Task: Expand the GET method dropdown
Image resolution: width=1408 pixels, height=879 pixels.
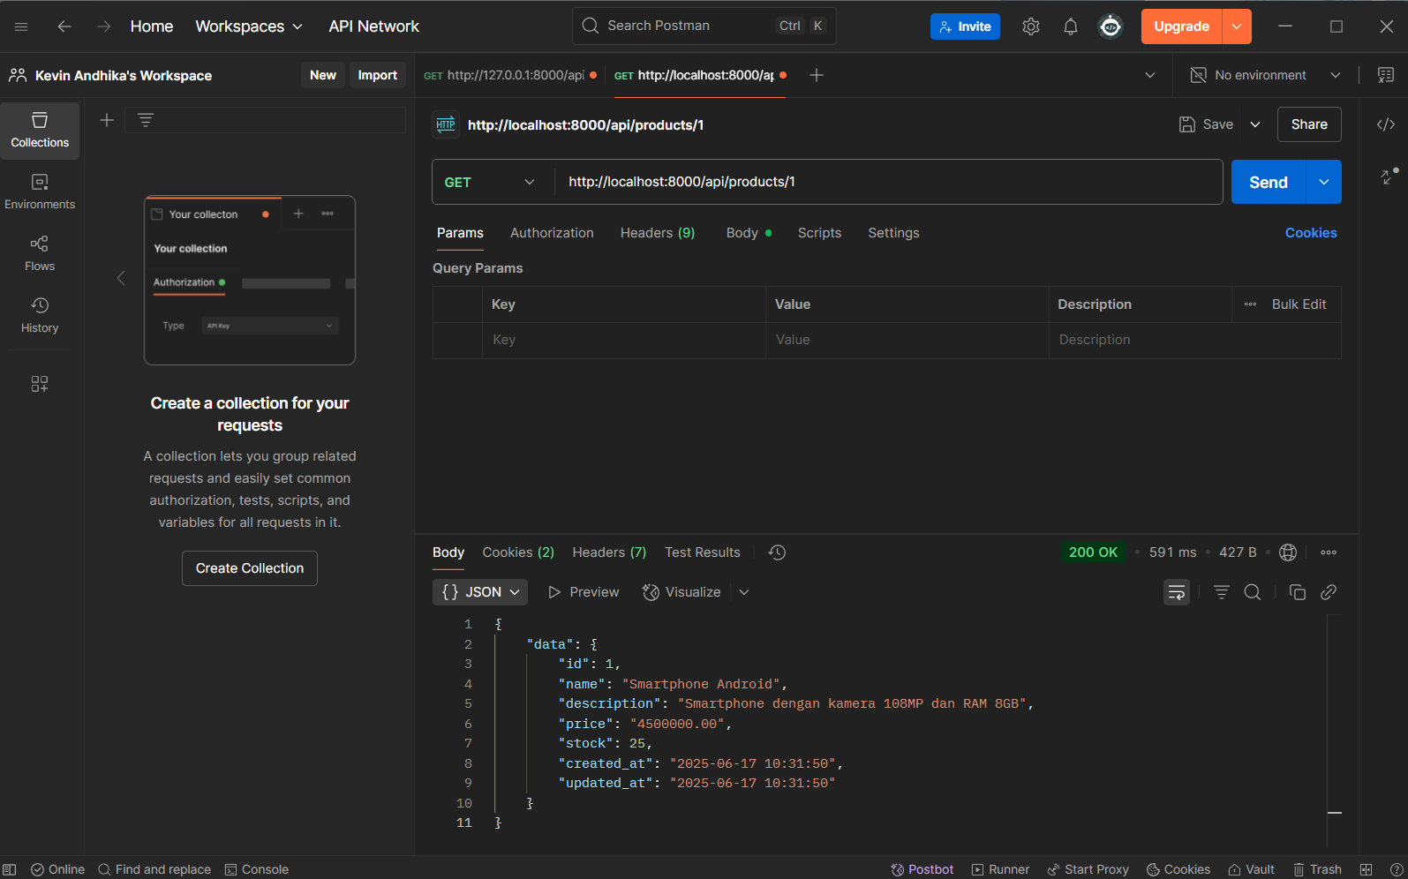Action: pyautogui.click(x=491, y=182)
